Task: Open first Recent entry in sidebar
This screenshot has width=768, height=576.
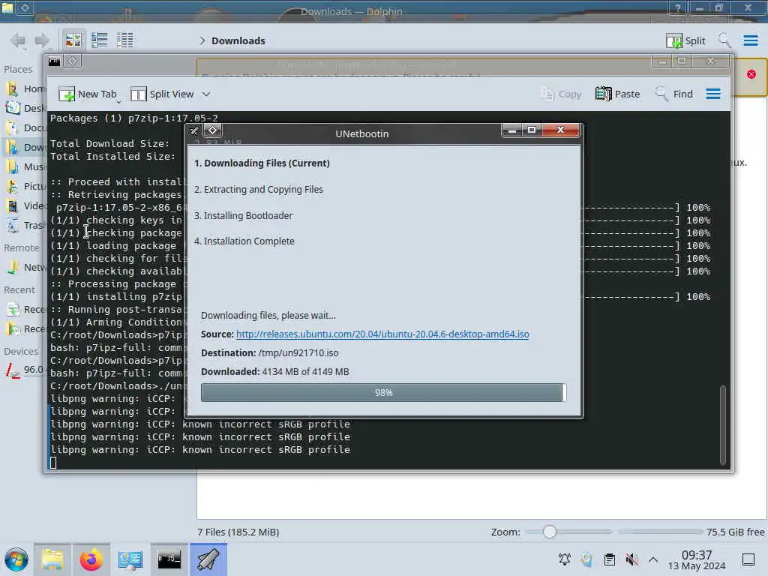Action: [x=25, y=310]
